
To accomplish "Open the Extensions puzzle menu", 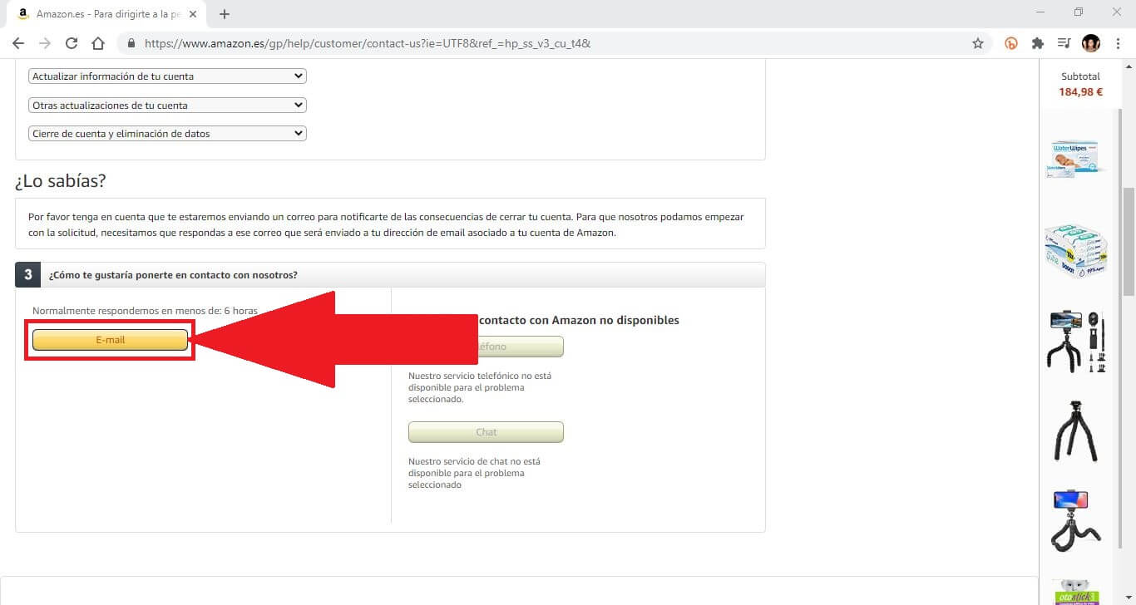I will 1038,43.
